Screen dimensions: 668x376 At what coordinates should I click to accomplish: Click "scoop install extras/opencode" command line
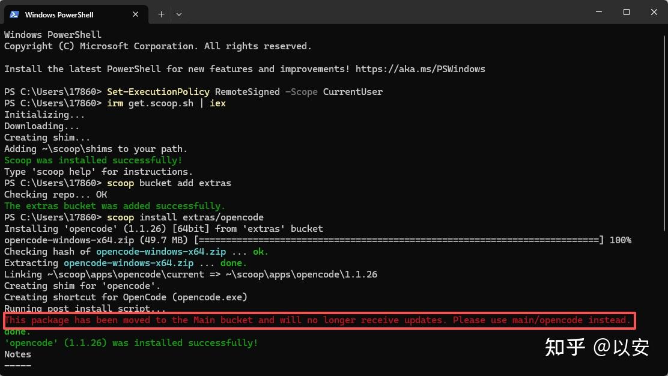point(185,217)
